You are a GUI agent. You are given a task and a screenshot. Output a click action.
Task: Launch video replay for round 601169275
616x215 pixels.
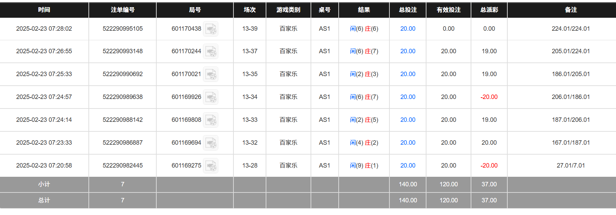[x=210, y=166]
